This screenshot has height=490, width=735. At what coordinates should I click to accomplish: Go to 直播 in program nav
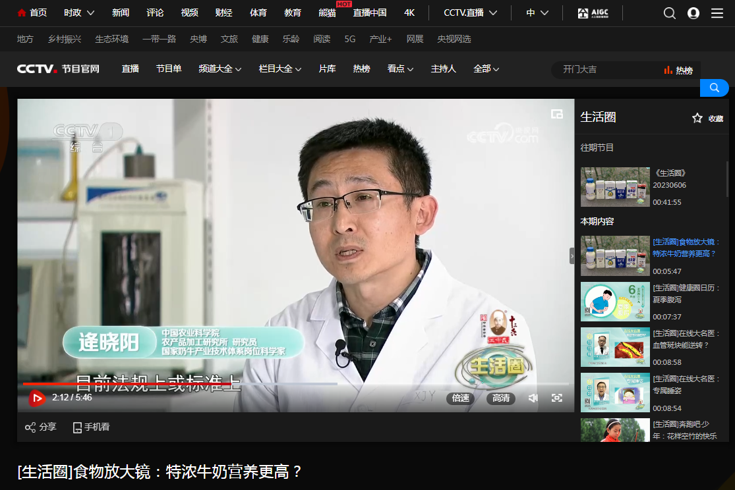pos(131,69)
